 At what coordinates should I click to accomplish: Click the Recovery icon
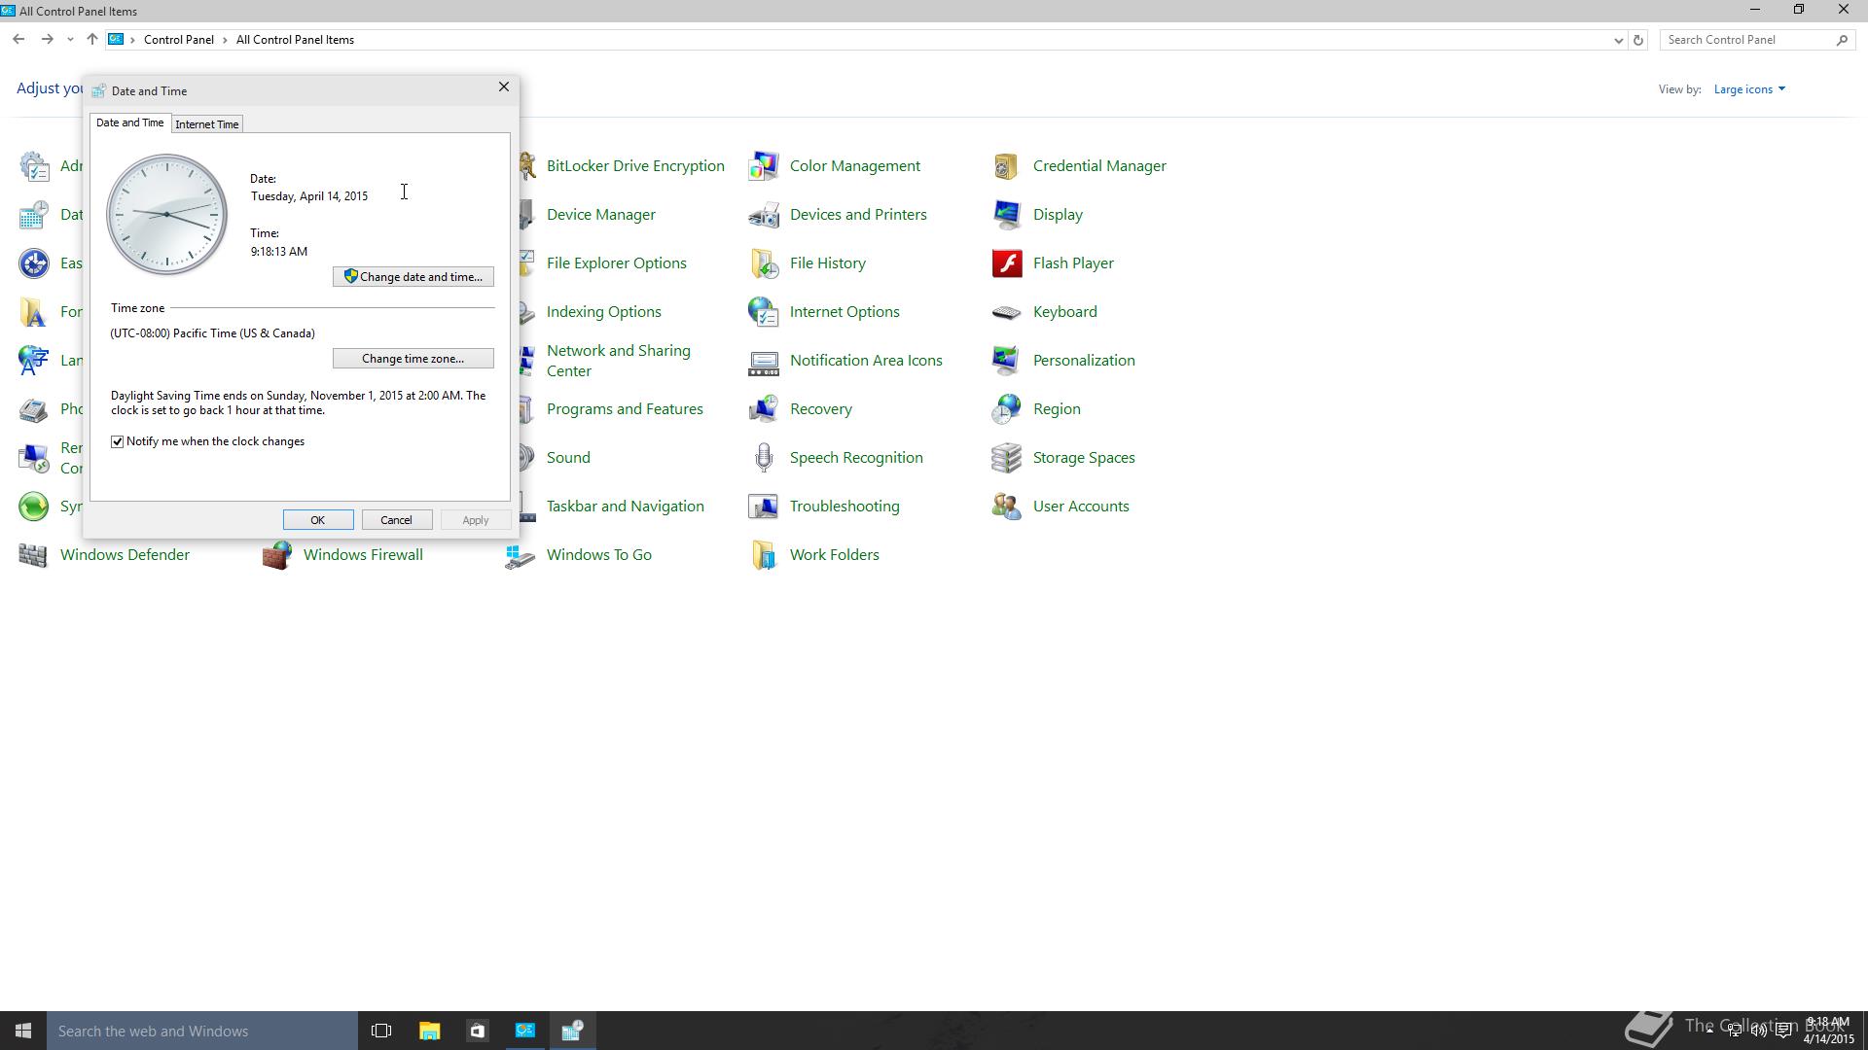click(x=764, y=409)
